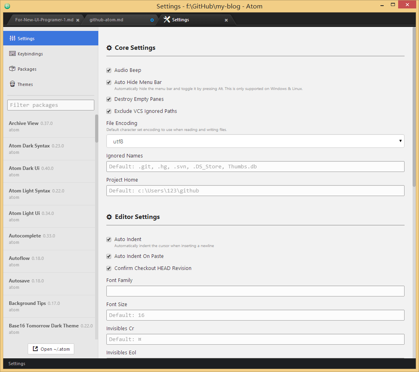Open the Packages section
419x372 pixels.
(x=51, y=69)
